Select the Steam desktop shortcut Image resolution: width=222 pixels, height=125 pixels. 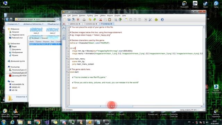click(205, 5)
